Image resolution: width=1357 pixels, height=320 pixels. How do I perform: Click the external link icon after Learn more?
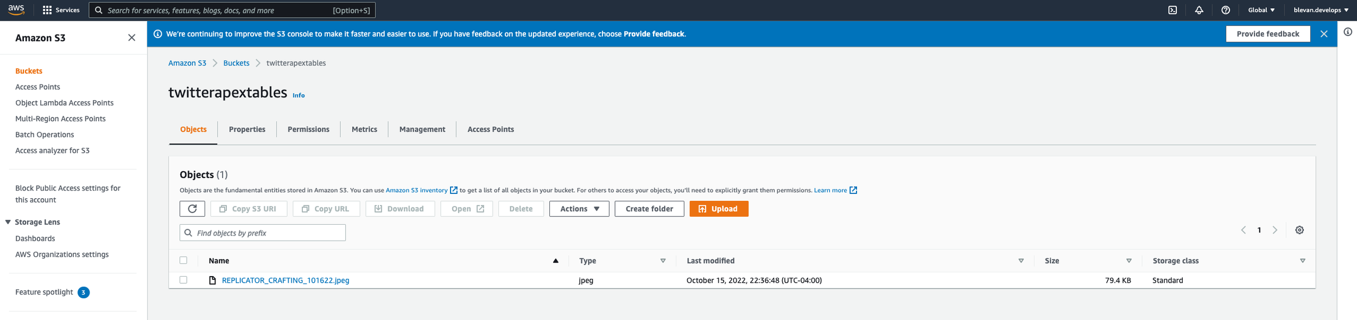(x=853, y=190)
